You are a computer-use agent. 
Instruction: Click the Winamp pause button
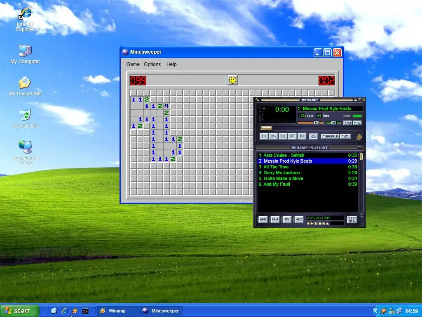pos(283,136)
